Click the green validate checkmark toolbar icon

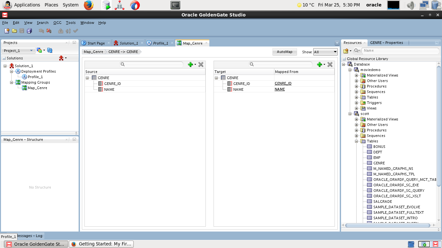[x=76, y=31]
